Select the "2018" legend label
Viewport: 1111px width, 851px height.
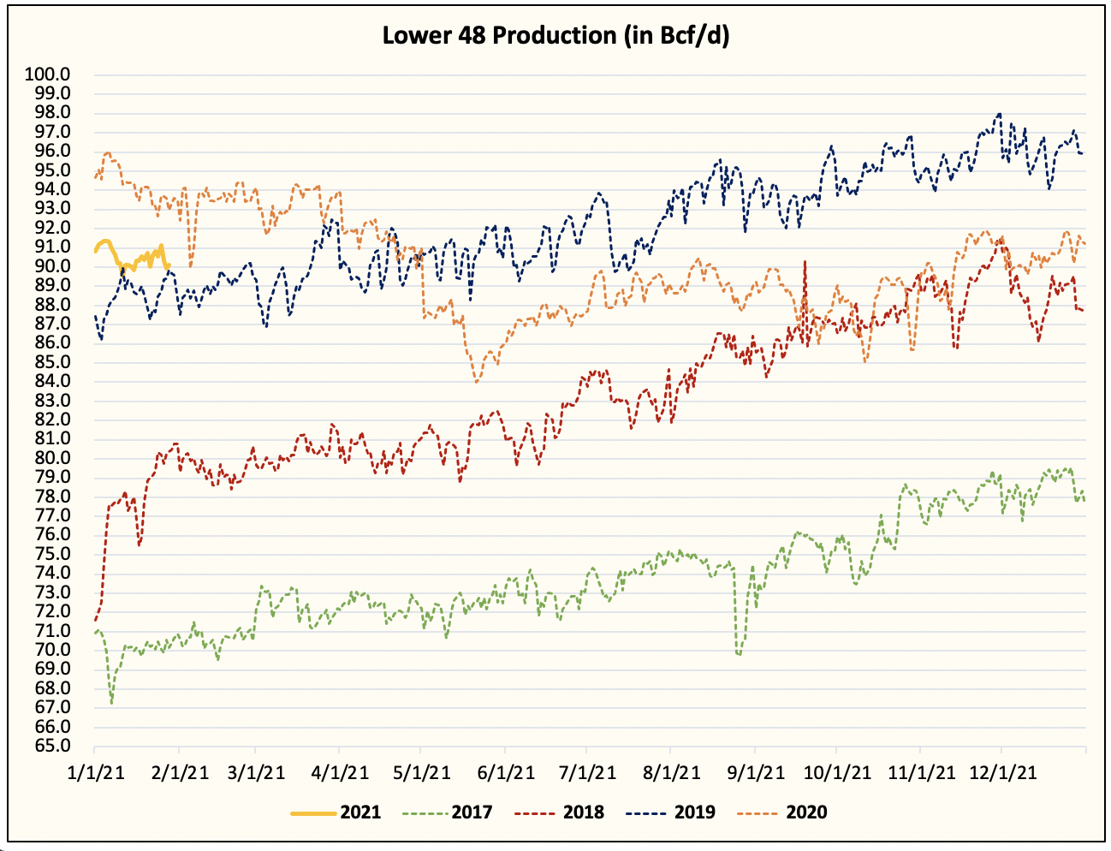pos(584,812)
